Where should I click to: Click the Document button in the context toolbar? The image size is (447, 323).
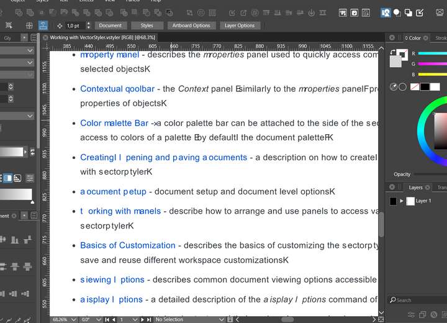111,25
